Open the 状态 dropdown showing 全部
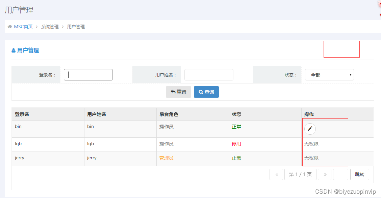381x198 pixels. coord(329,75)
